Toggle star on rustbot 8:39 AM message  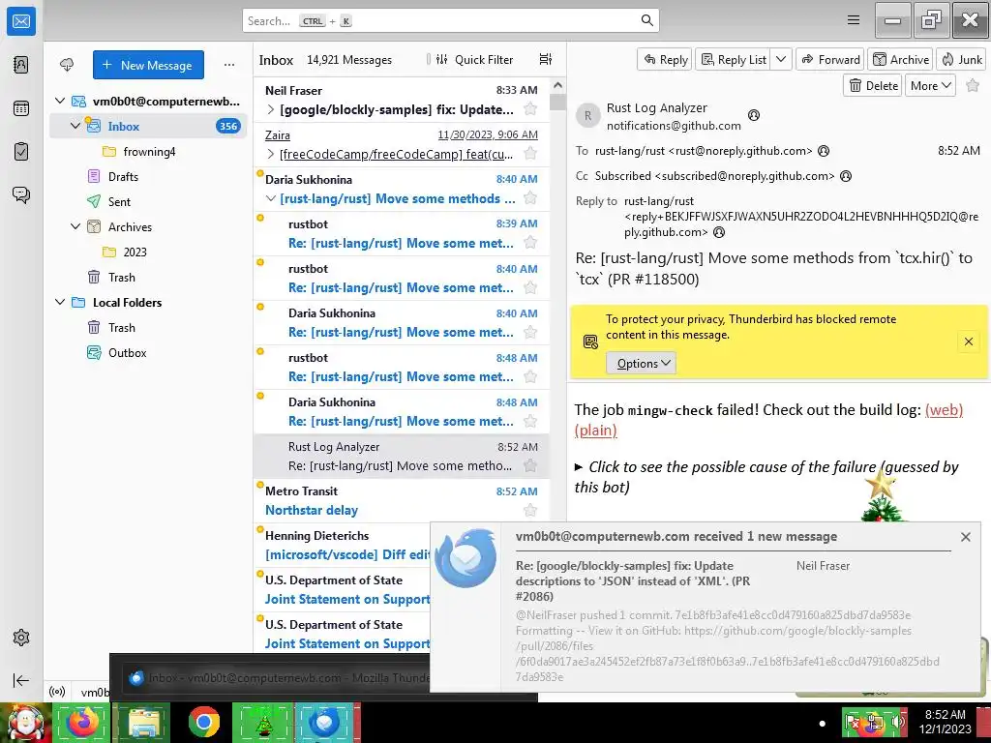[530, 243]
